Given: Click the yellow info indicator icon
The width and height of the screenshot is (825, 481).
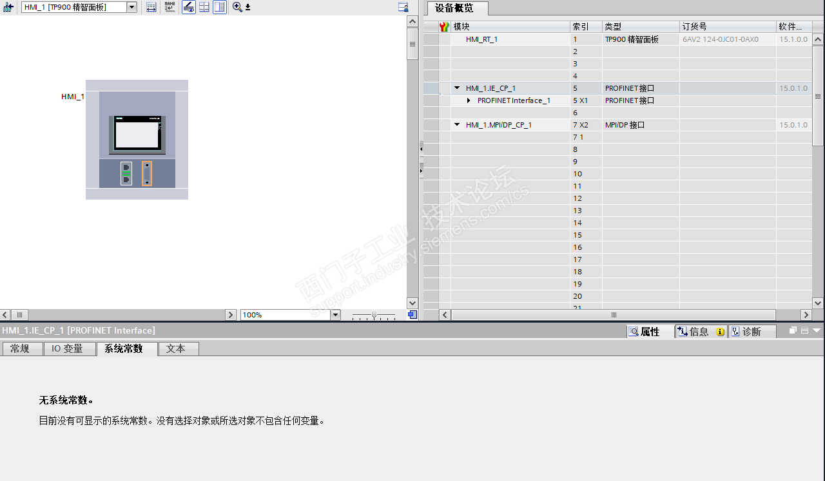Looking at the screenshot, I should click(x=720, y=332).
